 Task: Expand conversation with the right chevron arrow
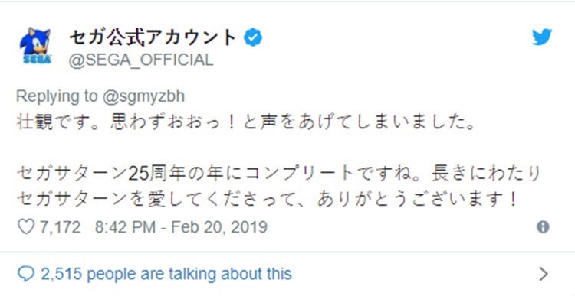click(x=544, y=274)
